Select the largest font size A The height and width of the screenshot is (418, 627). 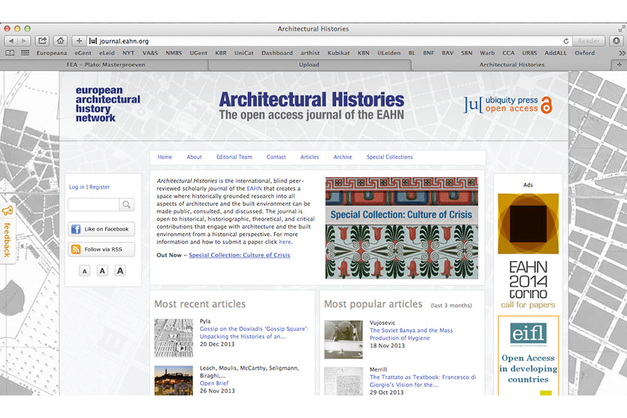120,271
